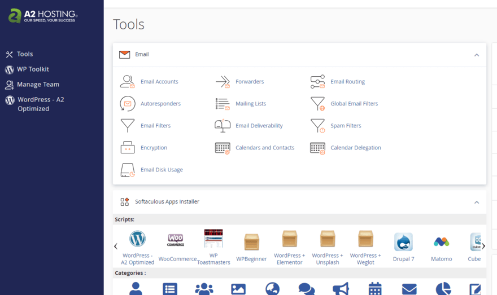
Task: Open the Email Routing icon
Action: (317, 81)
